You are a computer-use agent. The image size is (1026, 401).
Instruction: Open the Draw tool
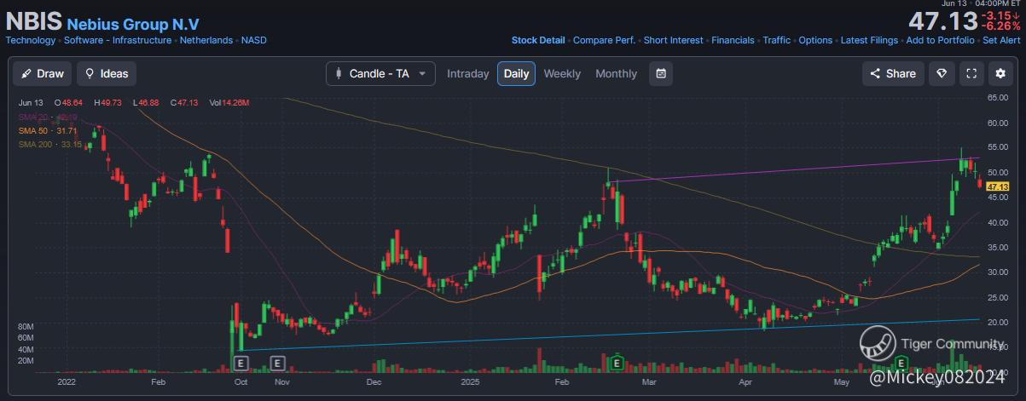click(x=43, y=73)
